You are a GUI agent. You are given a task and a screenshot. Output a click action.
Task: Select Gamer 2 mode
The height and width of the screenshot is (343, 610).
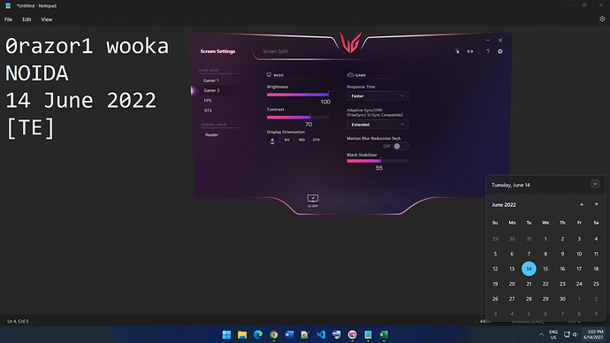coord(211,90)
